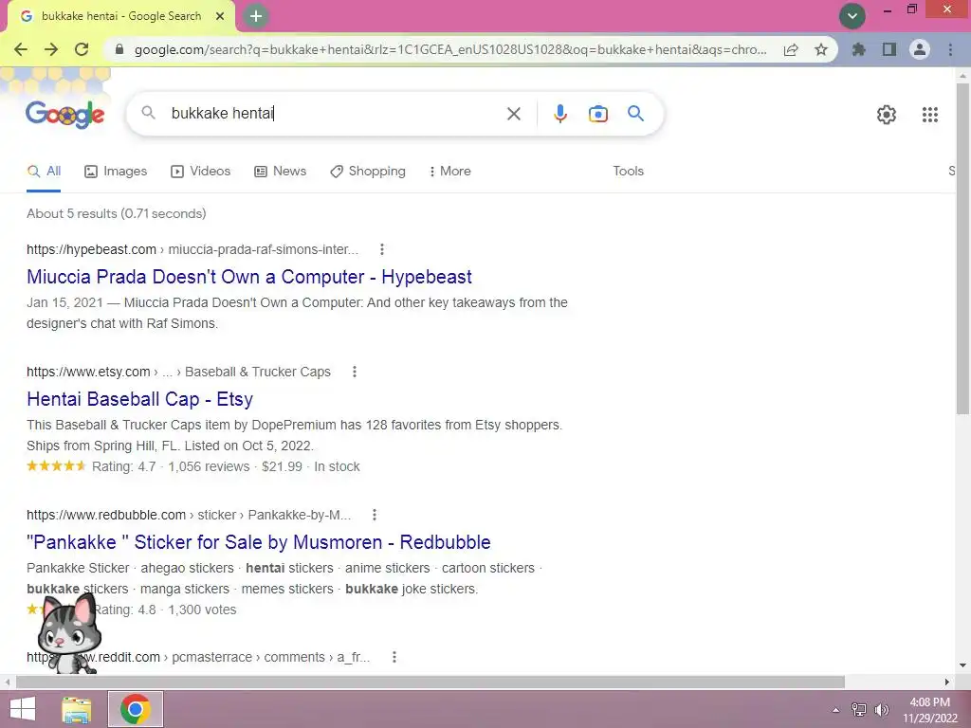Open the Pankakke Sticker Redbubble link
The image size is (971, 728).
pos(259,542)
